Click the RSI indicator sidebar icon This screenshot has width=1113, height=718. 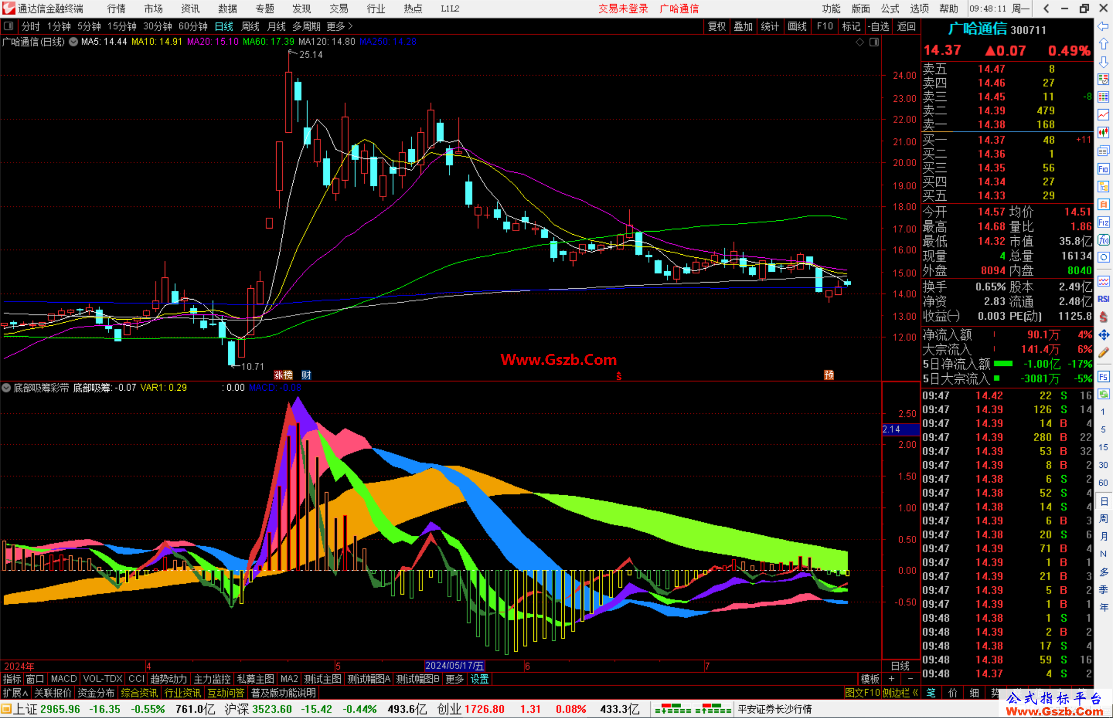1103,299
